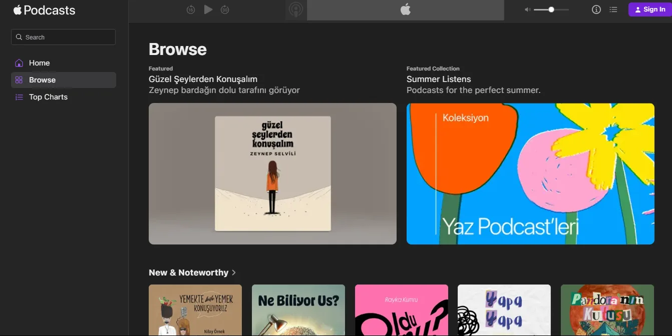
Task: Open the episode info icon
Action: point(596,9)
